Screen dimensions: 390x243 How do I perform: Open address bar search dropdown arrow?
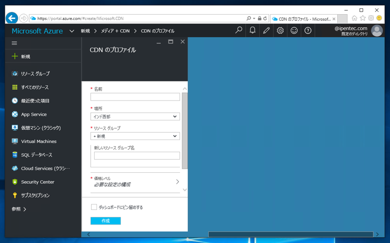pyautogui.click(x=254, y=19)
